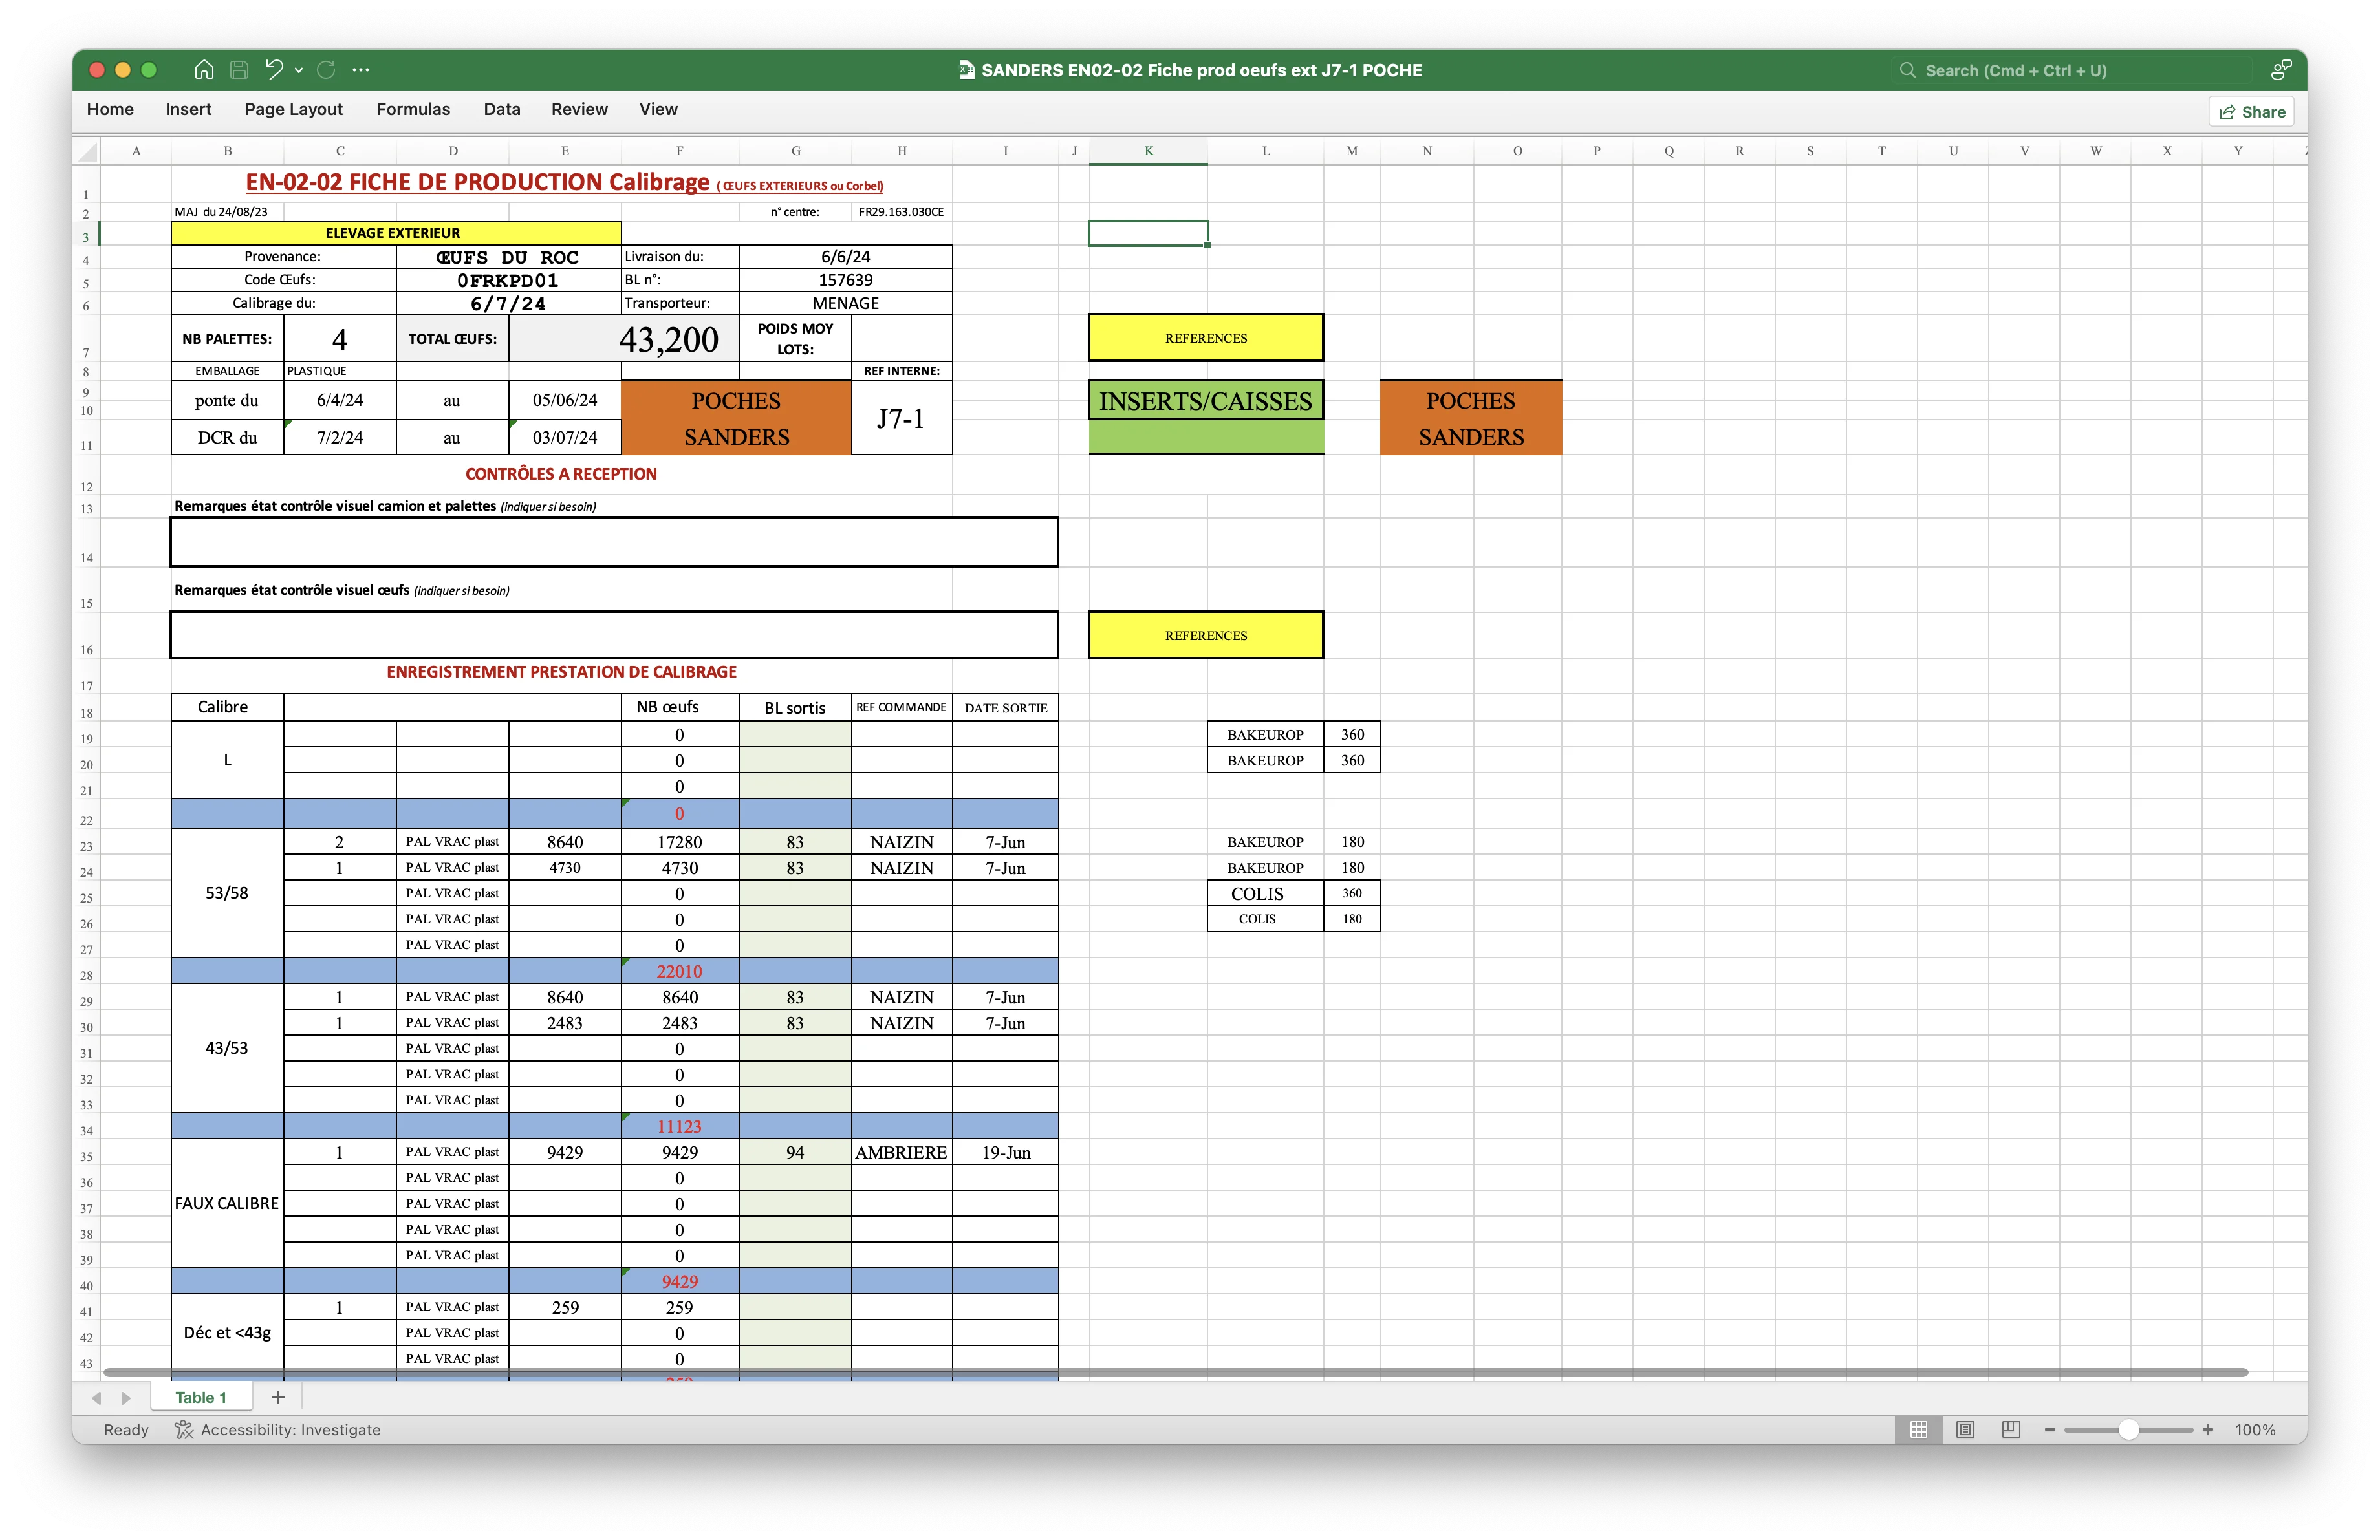The height and width of the screenshot is (1540, 2380).
Task: Switch to Normal view mode
Action: point(1918,1429)
